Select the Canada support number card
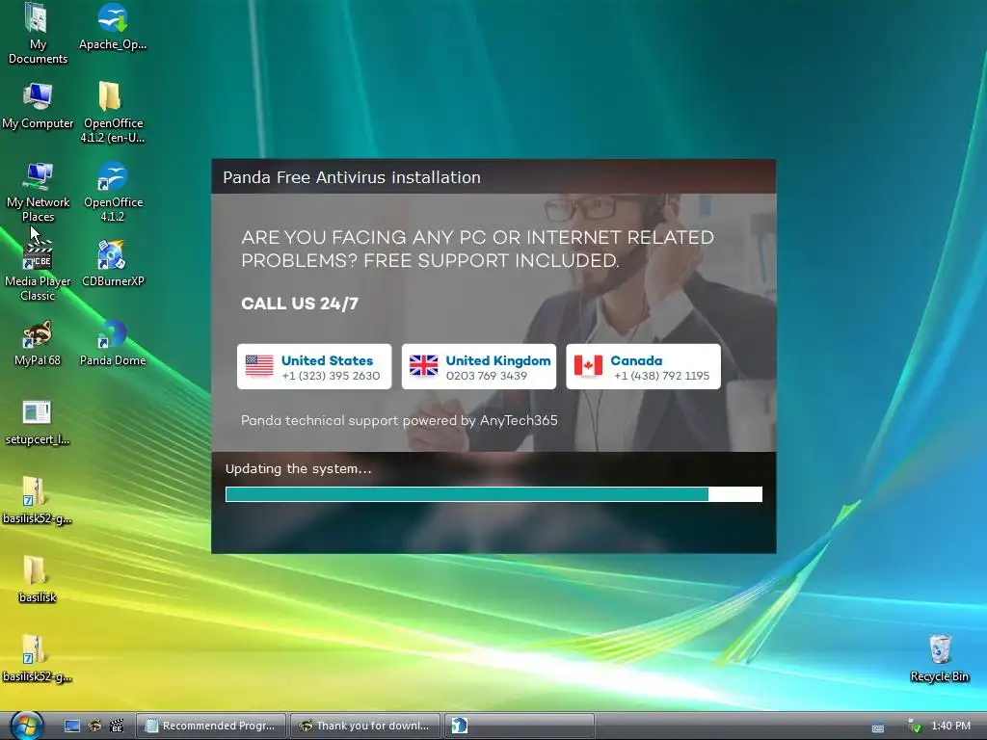The image size is (987, 740). 643,366
